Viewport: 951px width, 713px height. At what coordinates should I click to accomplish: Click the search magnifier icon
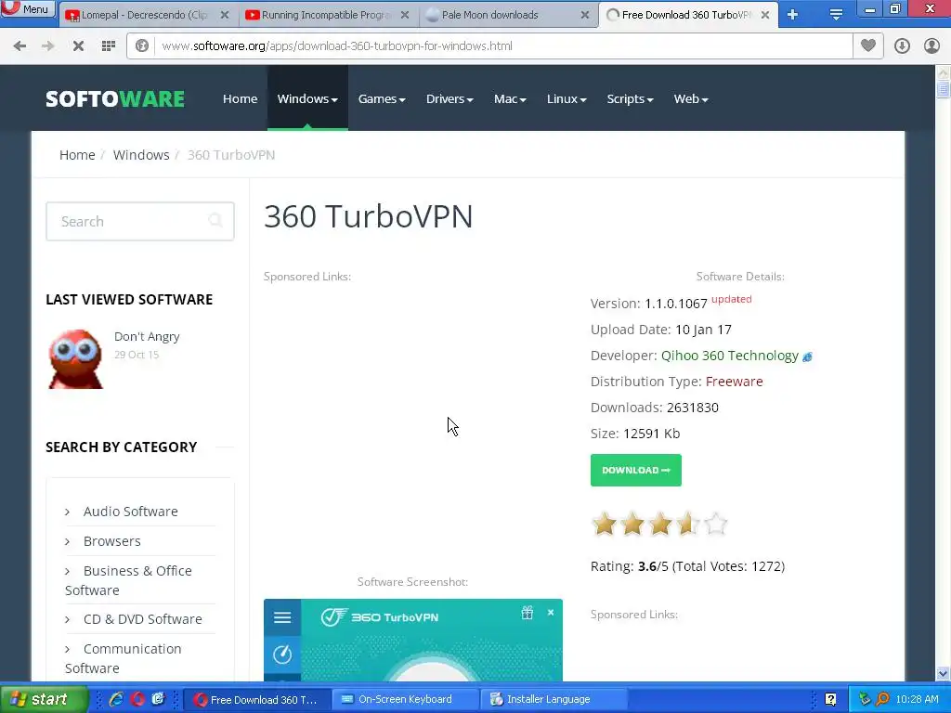[x=215, y=221]
